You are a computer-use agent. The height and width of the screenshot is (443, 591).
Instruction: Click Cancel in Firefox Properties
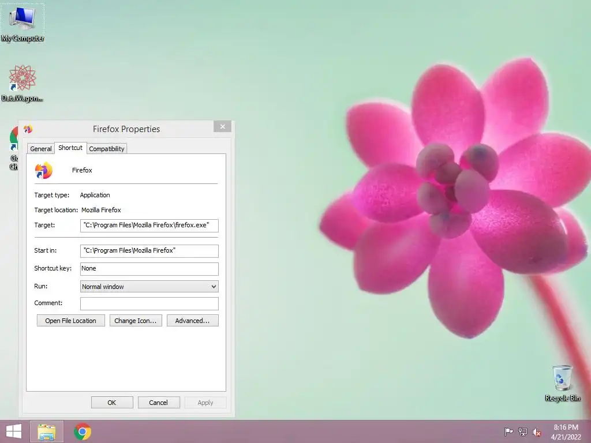pyautogui.click(x=159, y=402)
